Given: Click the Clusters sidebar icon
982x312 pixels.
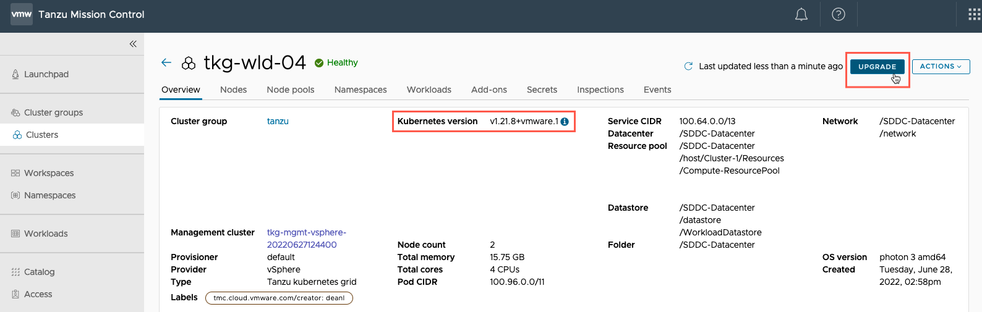Looking at the screenshot, I should (x=17, y=135).
